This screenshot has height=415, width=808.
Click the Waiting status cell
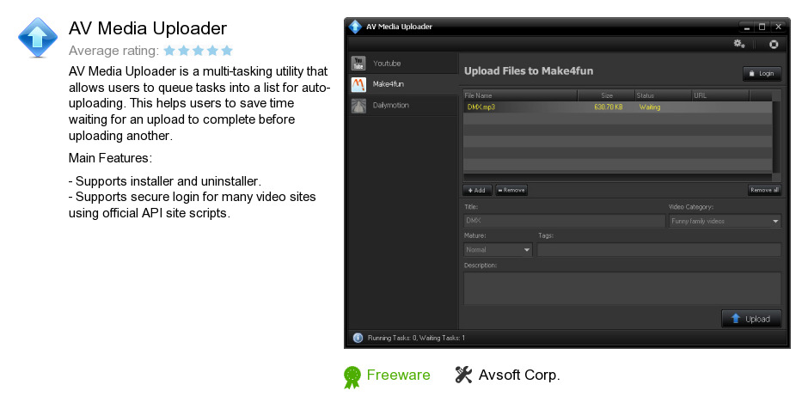[649, 107]
